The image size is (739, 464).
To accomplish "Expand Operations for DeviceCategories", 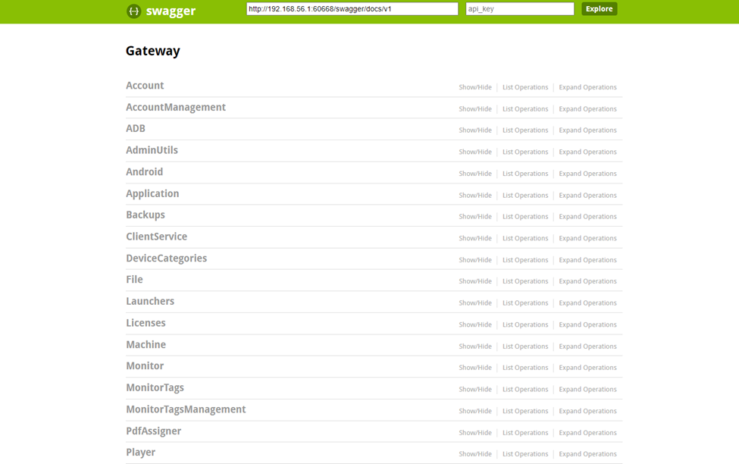I will tap(587, 260).
